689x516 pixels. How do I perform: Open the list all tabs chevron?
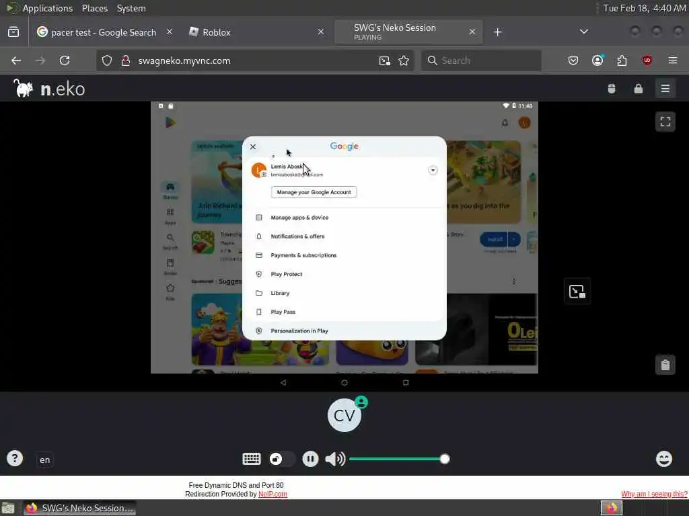pos(583,32)
